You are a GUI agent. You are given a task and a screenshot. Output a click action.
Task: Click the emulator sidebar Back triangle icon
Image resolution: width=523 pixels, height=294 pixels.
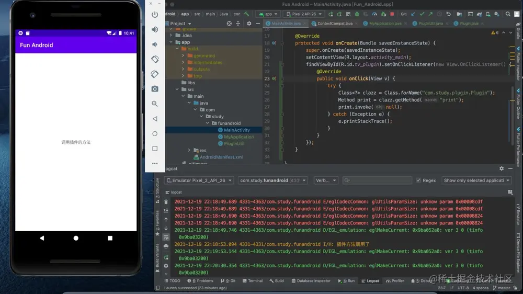(x=155, y=119)
